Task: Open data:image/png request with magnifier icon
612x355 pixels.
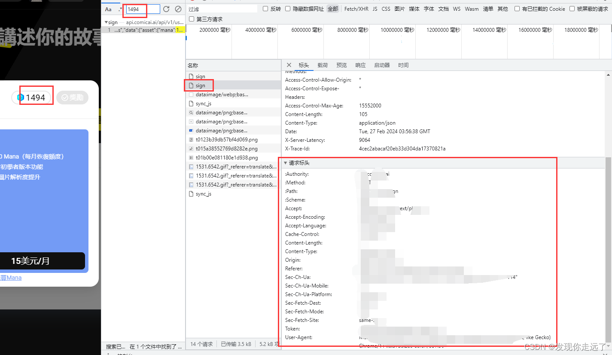Action: pyautogui.click(x=233, y=113)
